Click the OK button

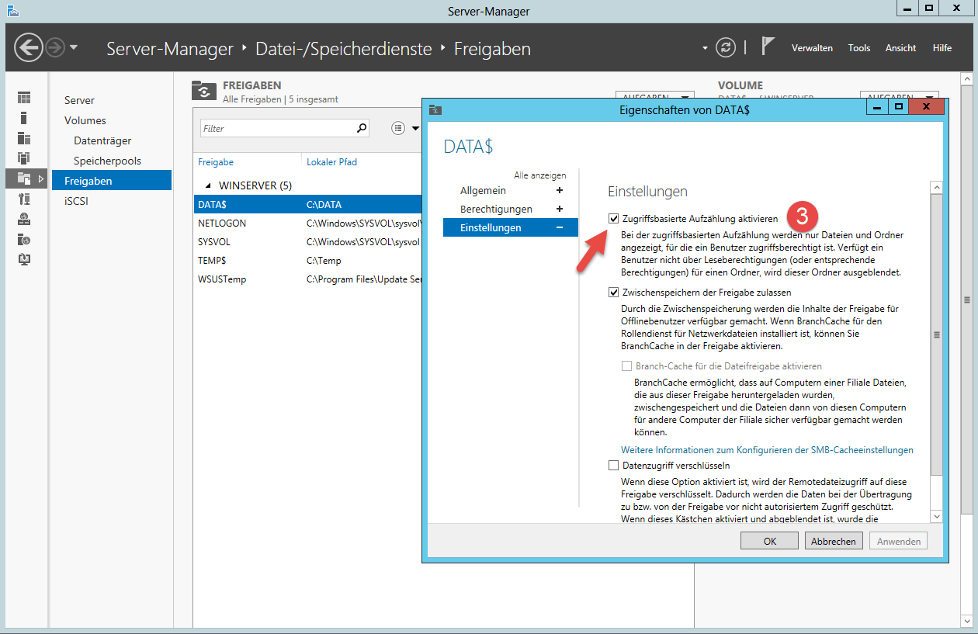pos(769,542)
